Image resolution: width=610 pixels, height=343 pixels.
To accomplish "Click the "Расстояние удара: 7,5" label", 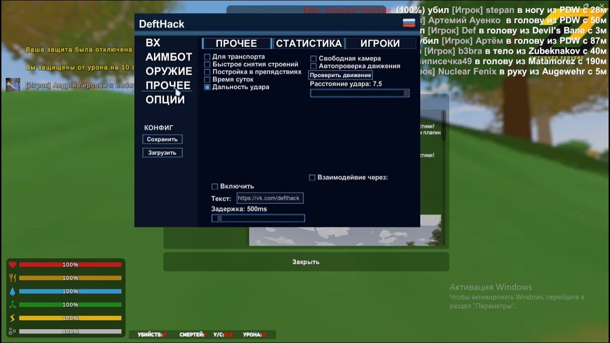I will [x=346, y=84].
